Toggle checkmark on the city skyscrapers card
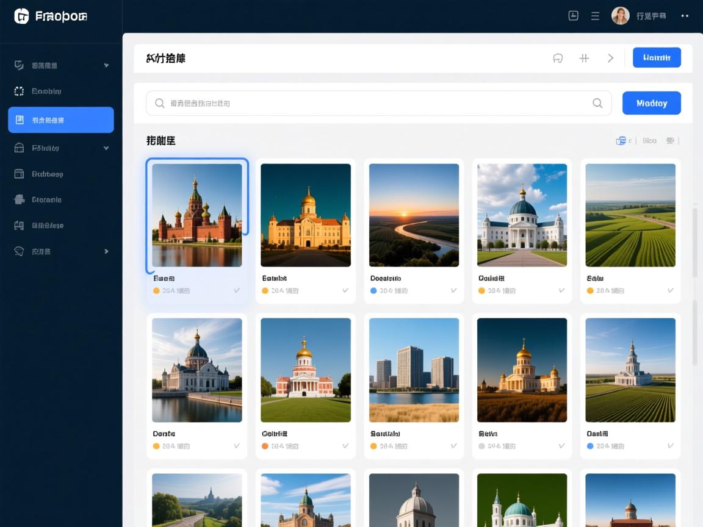This screenshot has width=703, height=527. (x=453, y=446)
